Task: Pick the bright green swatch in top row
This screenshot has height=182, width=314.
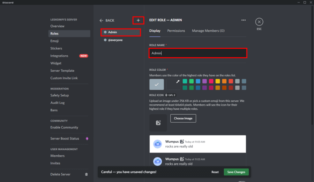Action: point(192,81)
